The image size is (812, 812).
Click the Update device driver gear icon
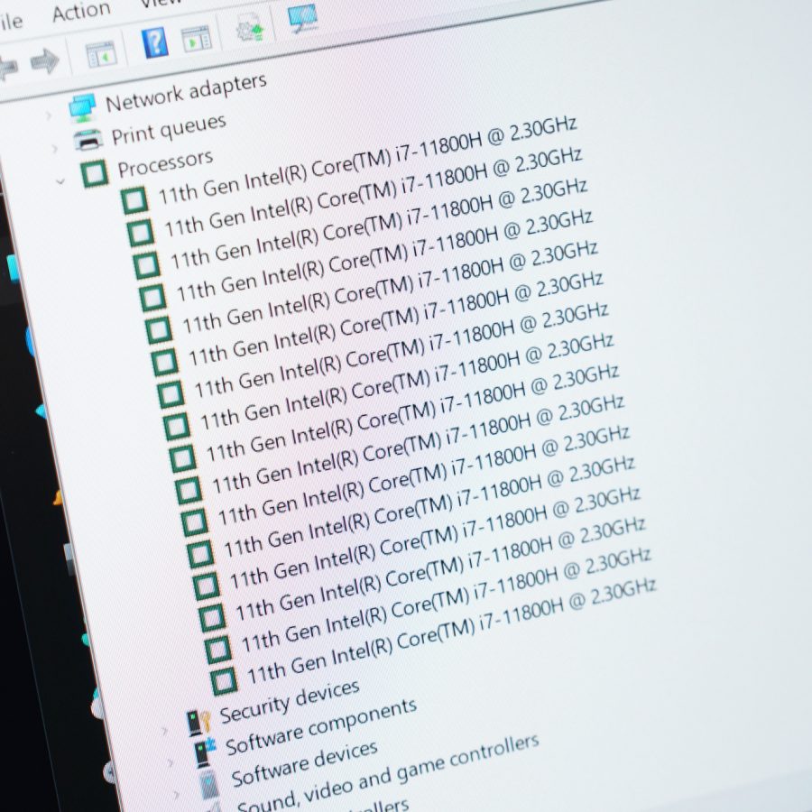tap(250, 26)
